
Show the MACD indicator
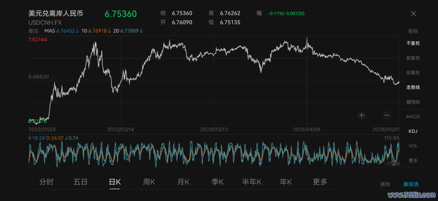click(413, 116)
